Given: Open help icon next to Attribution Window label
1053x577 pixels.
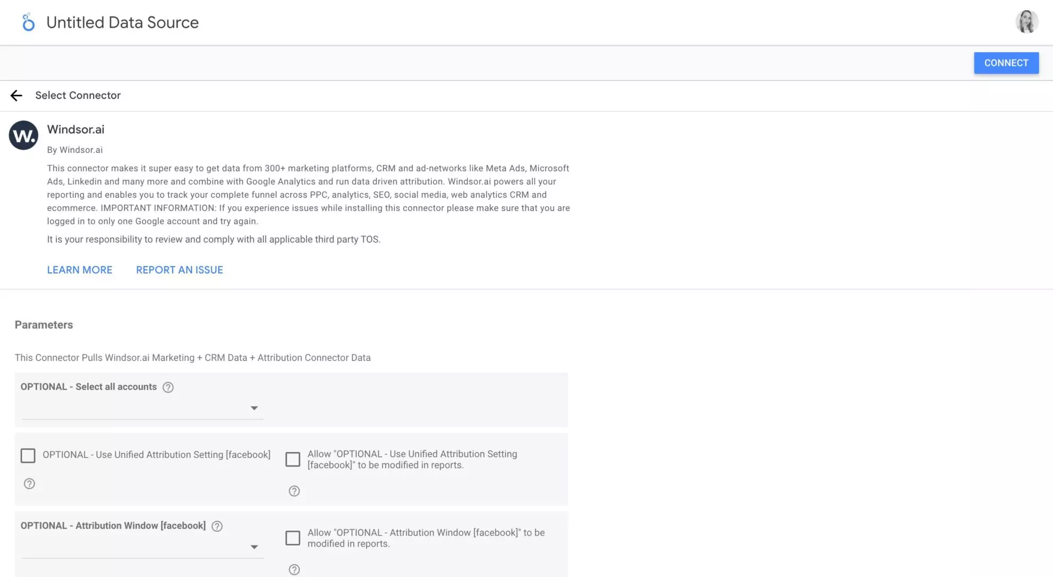Looking at the screenshot, I should click(217, 527).
